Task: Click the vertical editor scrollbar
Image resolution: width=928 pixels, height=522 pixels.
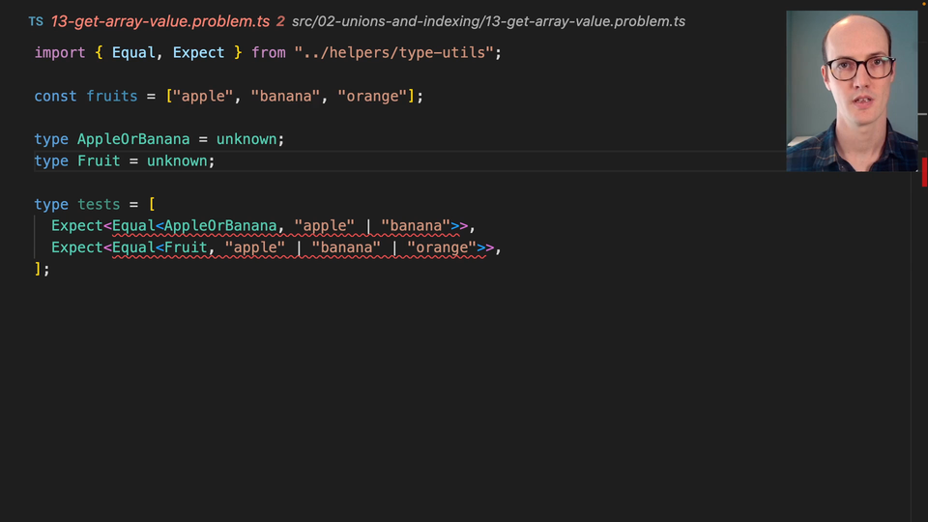Action: 913,338
